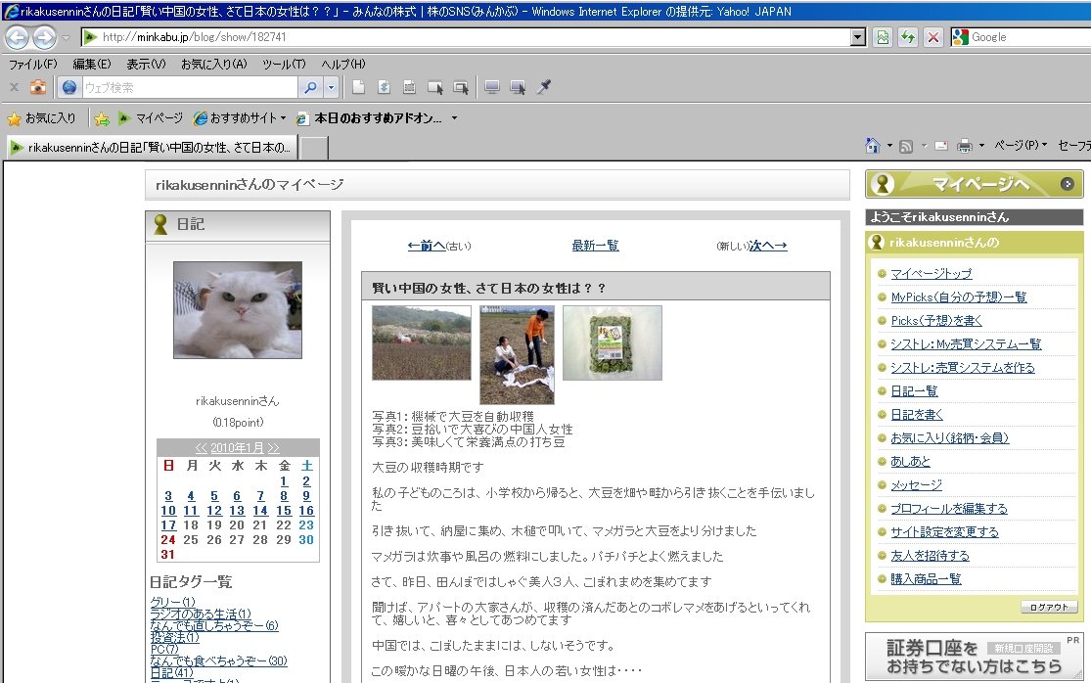Click the second photo thumbnail of women
The width and height of the screenshot is (1091, 683).
(517, 354)
